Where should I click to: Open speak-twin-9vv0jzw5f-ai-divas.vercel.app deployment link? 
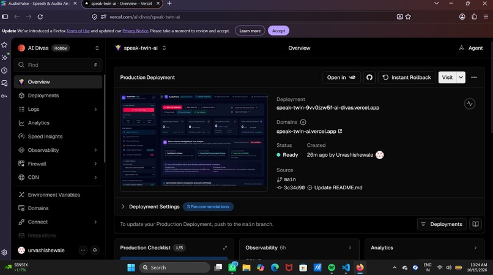point(328,108)
